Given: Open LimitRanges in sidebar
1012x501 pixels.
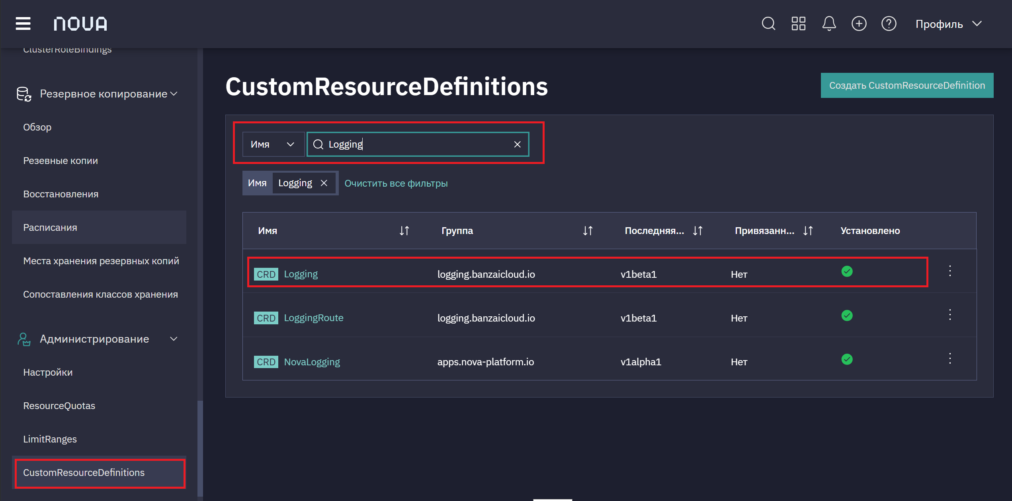Looking at the screenshot, I should point(50,439).
